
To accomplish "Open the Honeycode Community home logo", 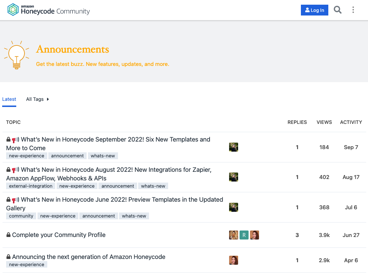I will point(49,10).
